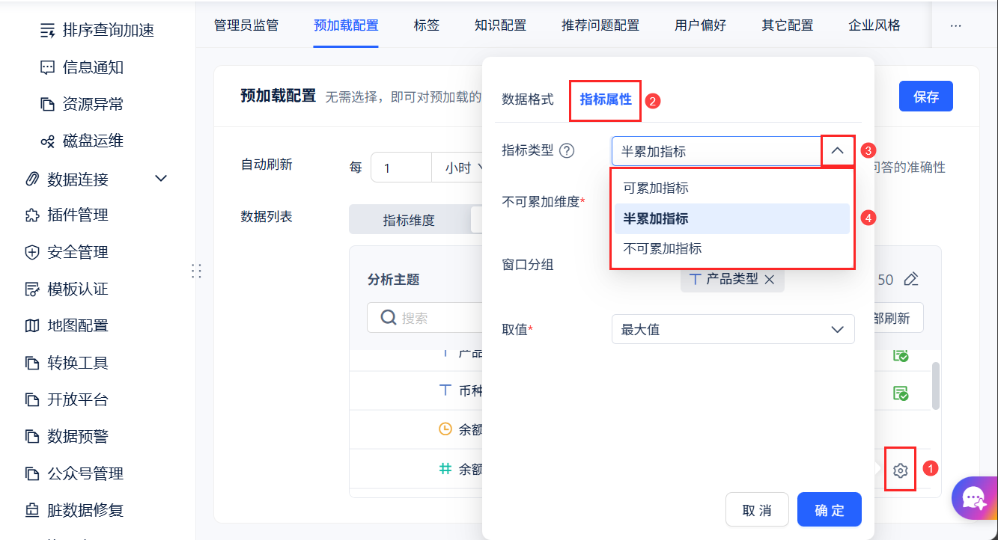Open the chat assistant floating icon

(973, 499)
